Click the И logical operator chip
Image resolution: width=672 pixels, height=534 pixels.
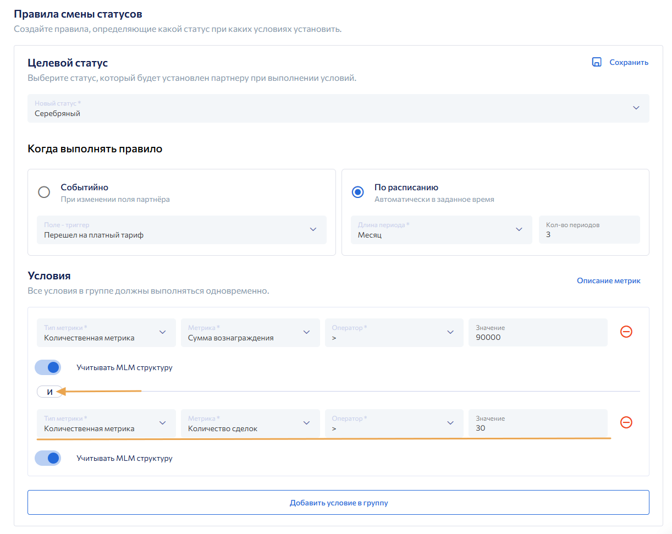tap(49, 392)
